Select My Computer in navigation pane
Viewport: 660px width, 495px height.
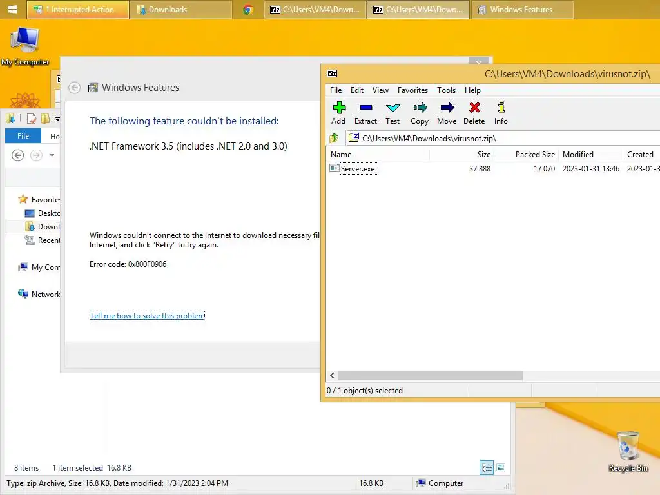click(x=39, y=267)
